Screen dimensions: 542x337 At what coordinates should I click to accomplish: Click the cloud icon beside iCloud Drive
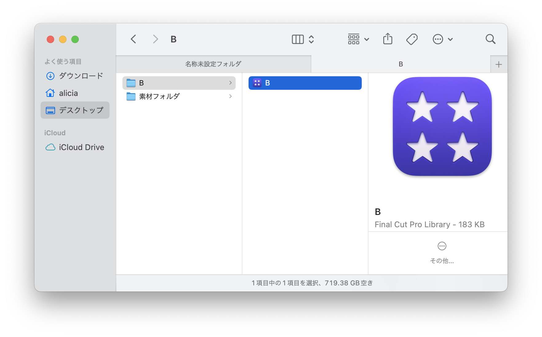click(x=50, y=147)
